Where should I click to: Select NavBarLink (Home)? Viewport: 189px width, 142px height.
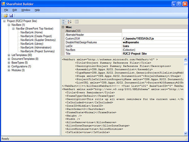[31, 32]
